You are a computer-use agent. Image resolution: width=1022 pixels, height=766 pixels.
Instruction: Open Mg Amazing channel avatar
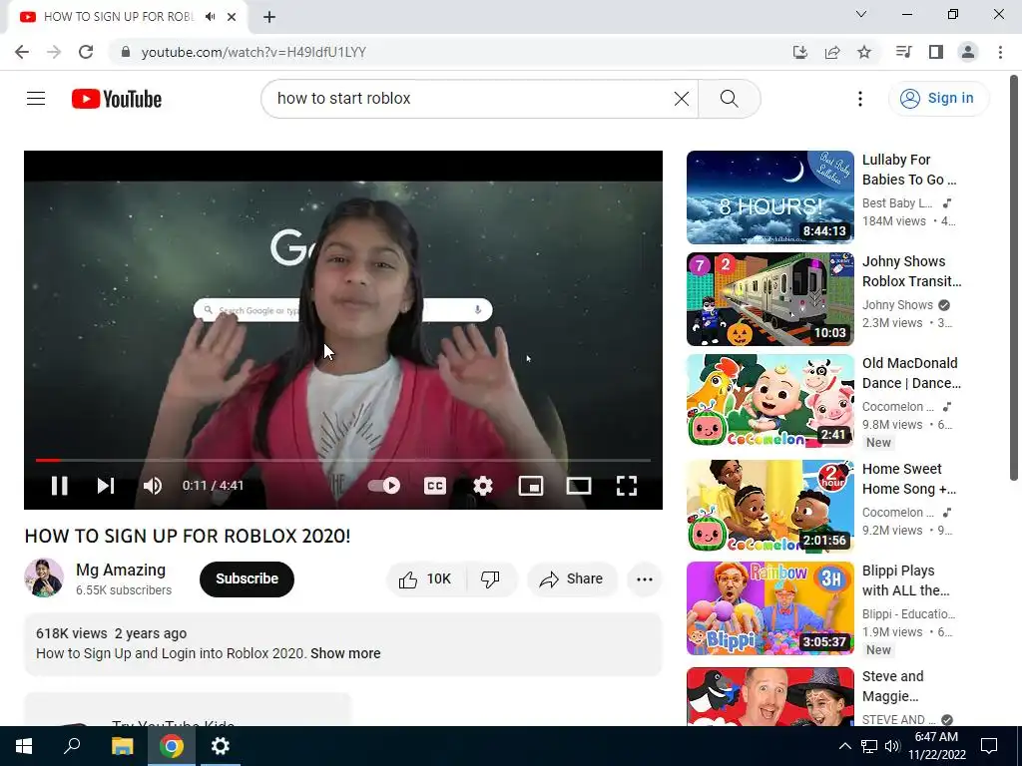tap(44, 577)
